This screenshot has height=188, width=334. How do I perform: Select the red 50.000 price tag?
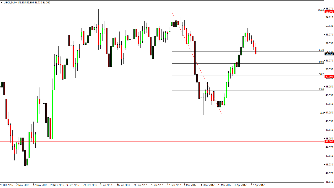point(329,77)
